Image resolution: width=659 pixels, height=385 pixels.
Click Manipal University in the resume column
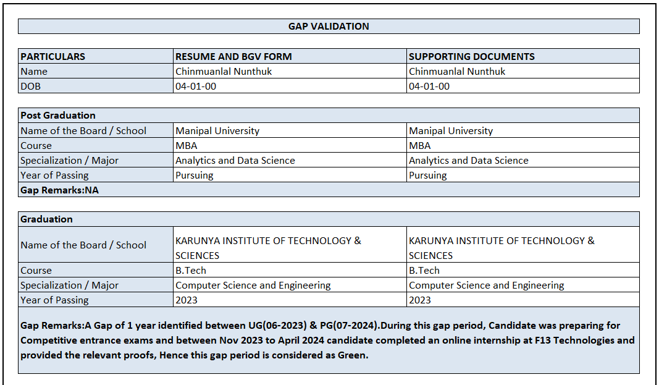pyautogui.click(x=217, y=131)
